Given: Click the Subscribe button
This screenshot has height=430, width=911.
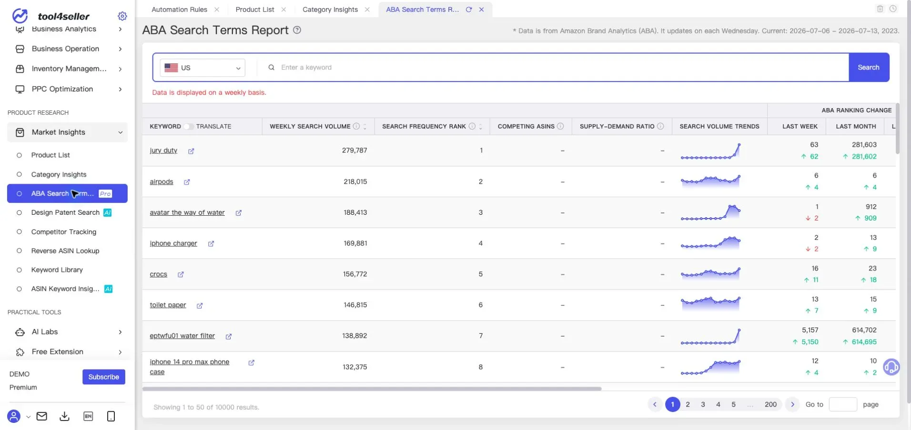Looking at the screenshot, I should (103, 377).
